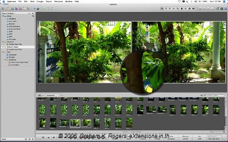Toggle sort direction arrow button
228x142 pixels.
(x=62, y=95)
